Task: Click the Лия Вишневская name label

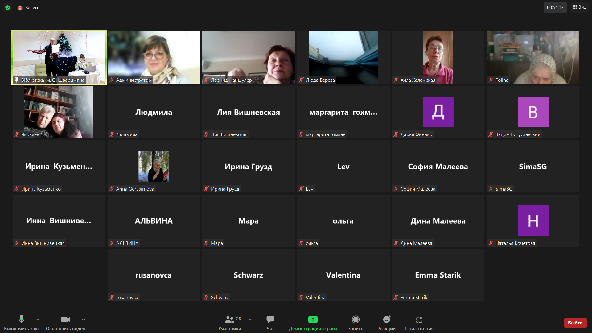Action: tap(229, 134)
